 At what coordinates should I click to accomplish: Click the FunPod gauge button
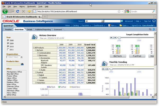(x=137, y=56)
